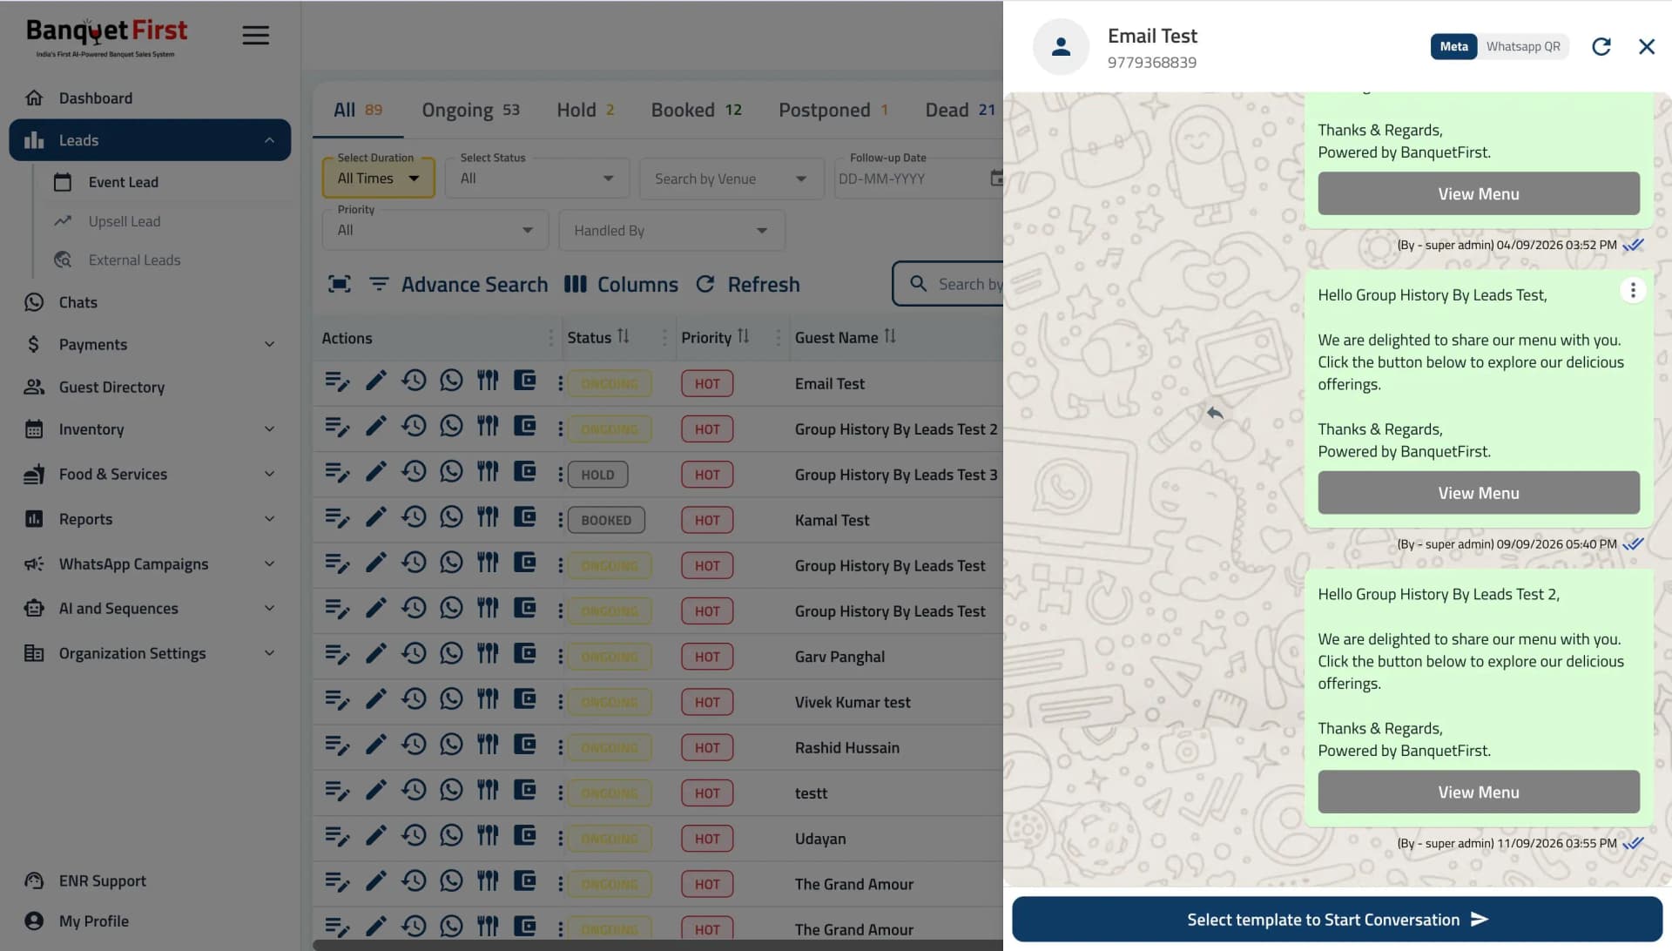Open the Ongoing leads tab
Viewport: 1672px width, 951px height.
tap(470, 111)
